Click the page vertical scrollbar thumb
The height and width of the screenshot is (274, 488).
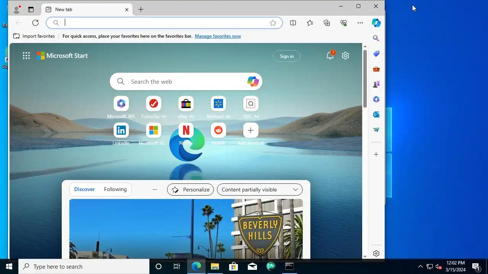pyautogui.click(x=365, y=78)
